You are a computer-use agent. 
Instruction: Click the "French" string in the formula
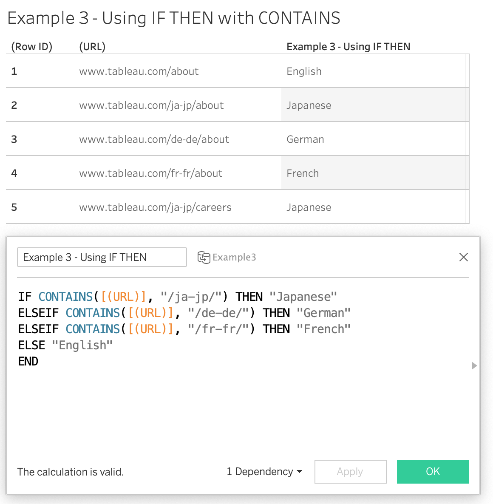pos(323,329)
